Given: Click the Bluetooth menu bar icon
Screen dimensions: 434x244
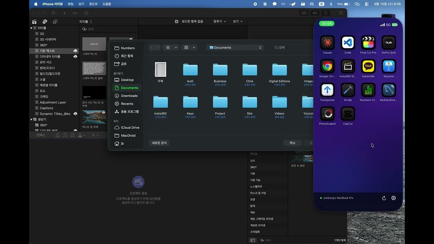Looking at the screenshot, I should [331, 4].
